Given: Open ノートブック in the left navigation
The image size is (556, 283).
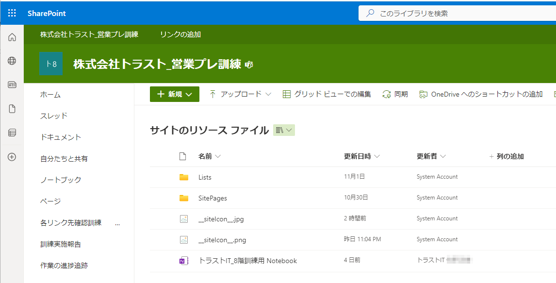Looking at the screenshot, I should (x=61, y=180).
